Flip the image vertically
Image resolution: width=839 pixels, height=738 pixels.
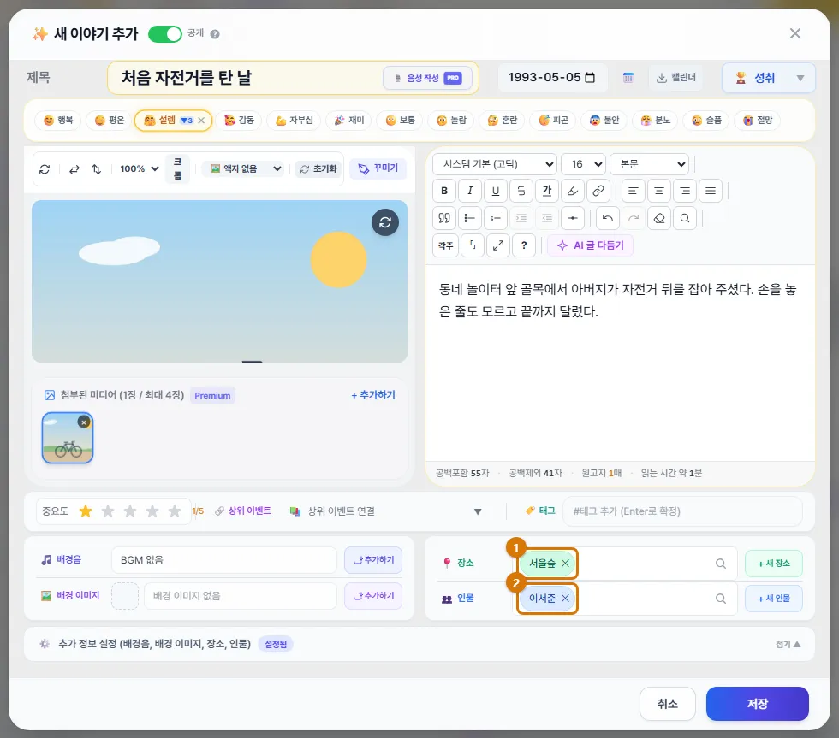tap(96, 168)
